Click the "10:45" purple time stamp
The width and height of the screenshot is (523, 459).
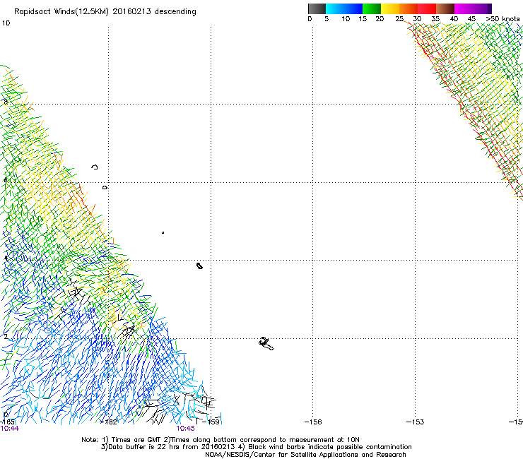(x=185, y=429)
